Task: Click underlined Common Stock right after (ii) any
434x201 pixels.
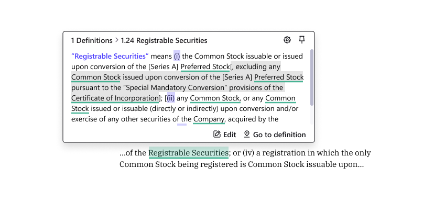Action: [215, 98]
